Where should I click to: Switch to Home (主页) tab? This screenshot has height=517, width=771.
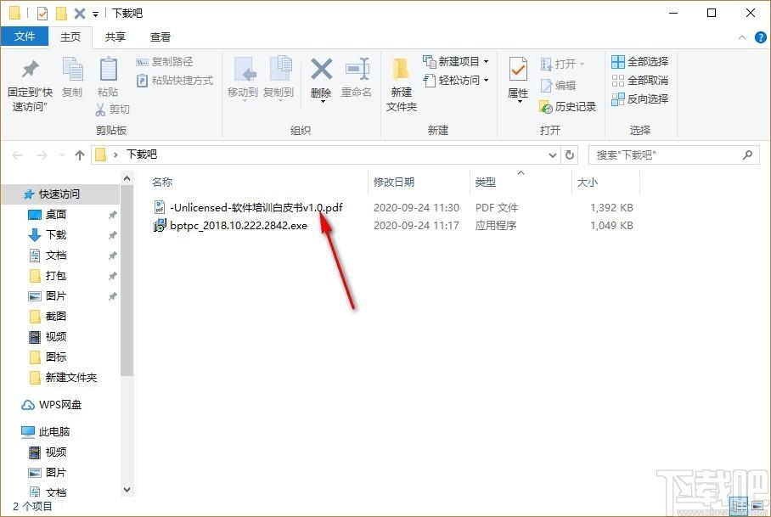(x=70, y=37)
